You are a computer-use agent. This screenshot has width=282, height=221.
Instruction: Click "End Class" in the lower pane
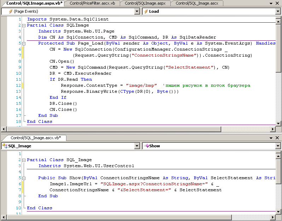pos(40,208)
